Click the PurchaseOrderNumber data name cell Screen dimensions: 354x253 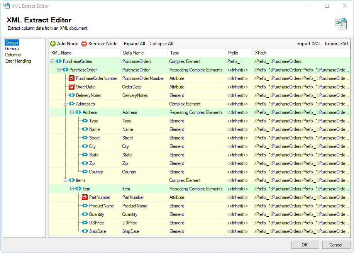tap(144, 78)
